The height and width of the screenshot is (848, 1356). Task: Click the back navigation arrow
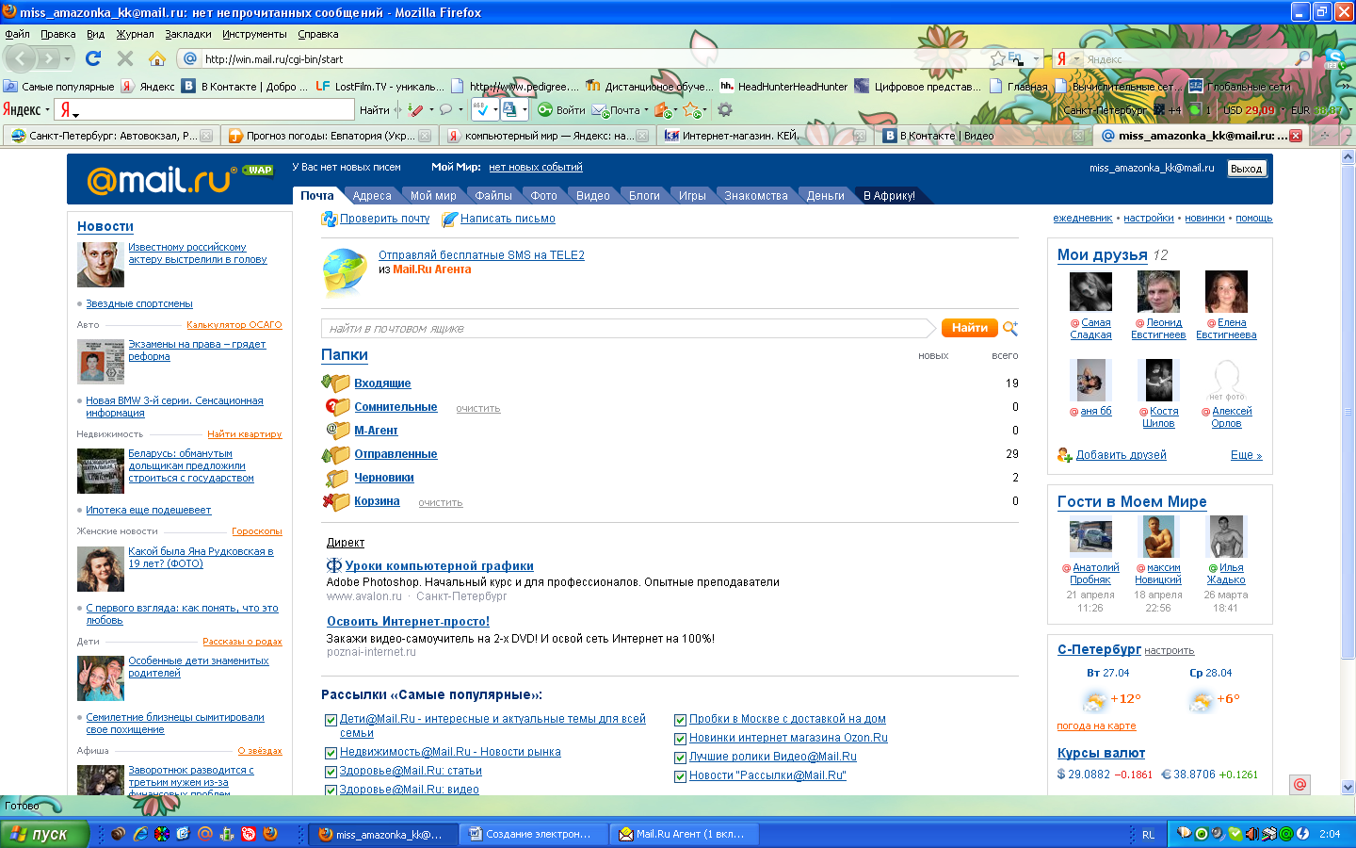21,58
